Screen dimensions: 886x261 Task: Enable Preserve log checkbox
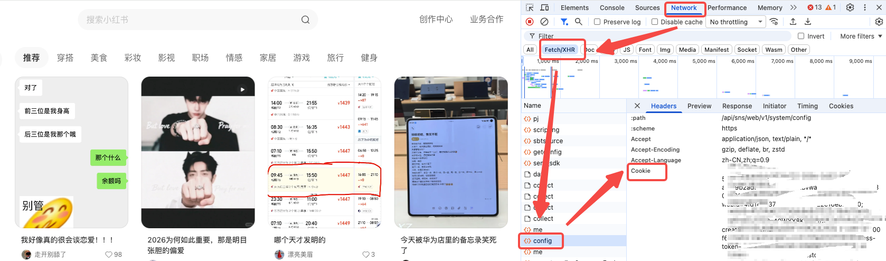point(597,22)
